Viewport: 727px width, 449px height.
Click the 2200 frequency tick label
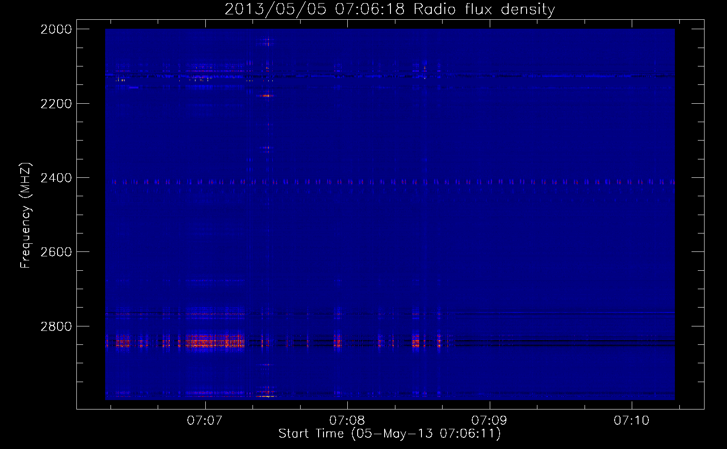(56, 104)
